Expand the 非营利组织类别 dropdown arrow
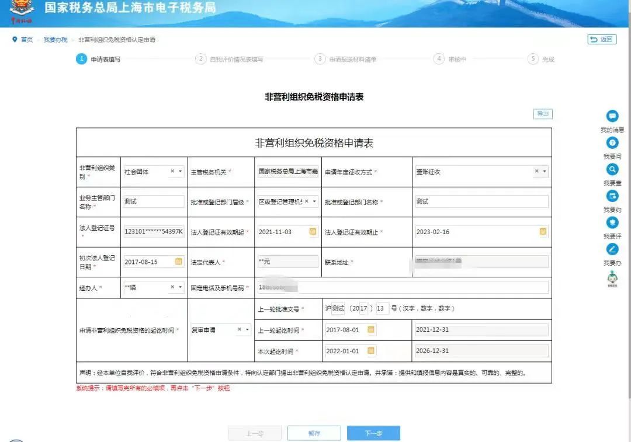Screen dimensions: 631x442 (181, 171)
